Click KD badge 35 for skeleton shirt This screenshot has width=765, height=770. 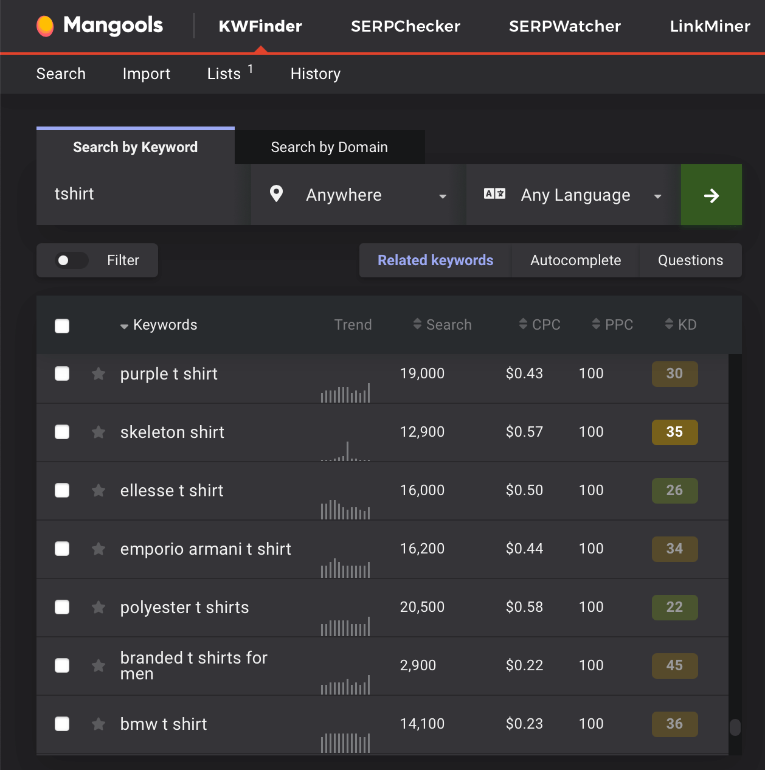(x=674, y=432)
